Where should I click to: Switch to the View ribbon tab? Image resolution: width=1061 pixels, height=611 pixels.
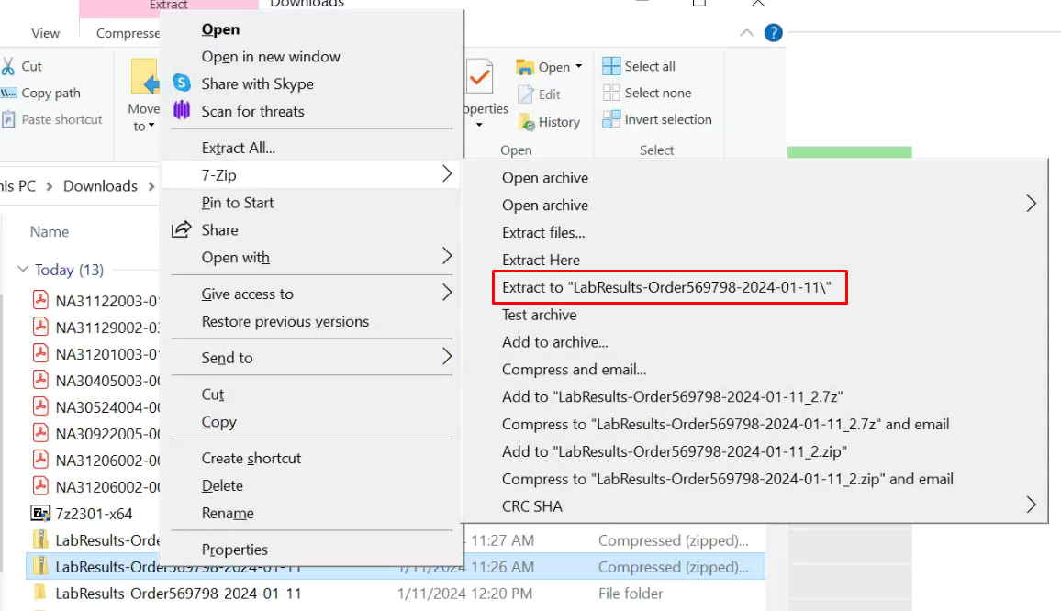point(46,33)
